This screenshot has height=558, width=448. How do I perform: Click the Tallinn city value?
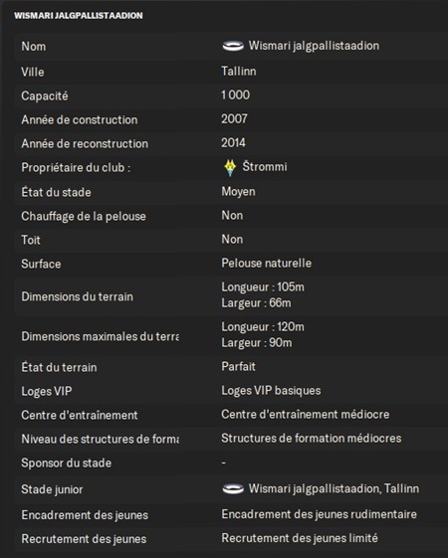coord(239,72)
